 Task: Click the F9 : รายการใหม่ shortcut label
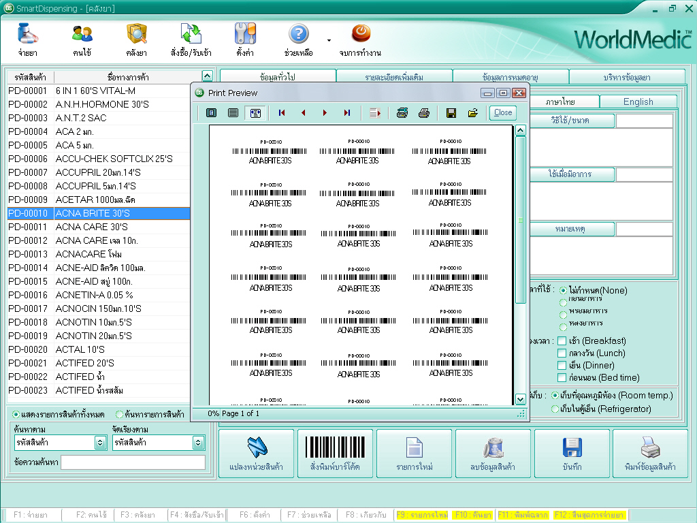[422, 515]
